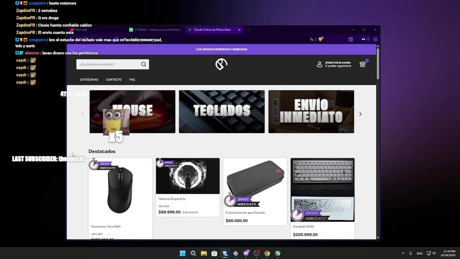Click LOS ENVIOS DEMORAN 2 SEMANAS banner text

[x=221, y=49]
